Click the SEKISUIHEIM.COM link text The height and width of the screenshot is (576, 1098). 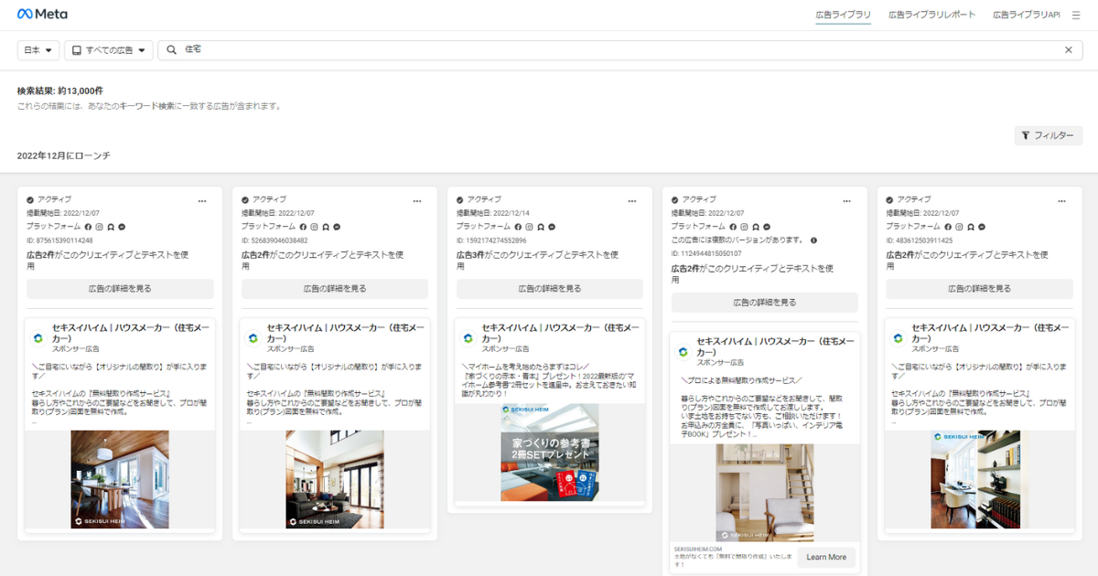pos(698,549)
